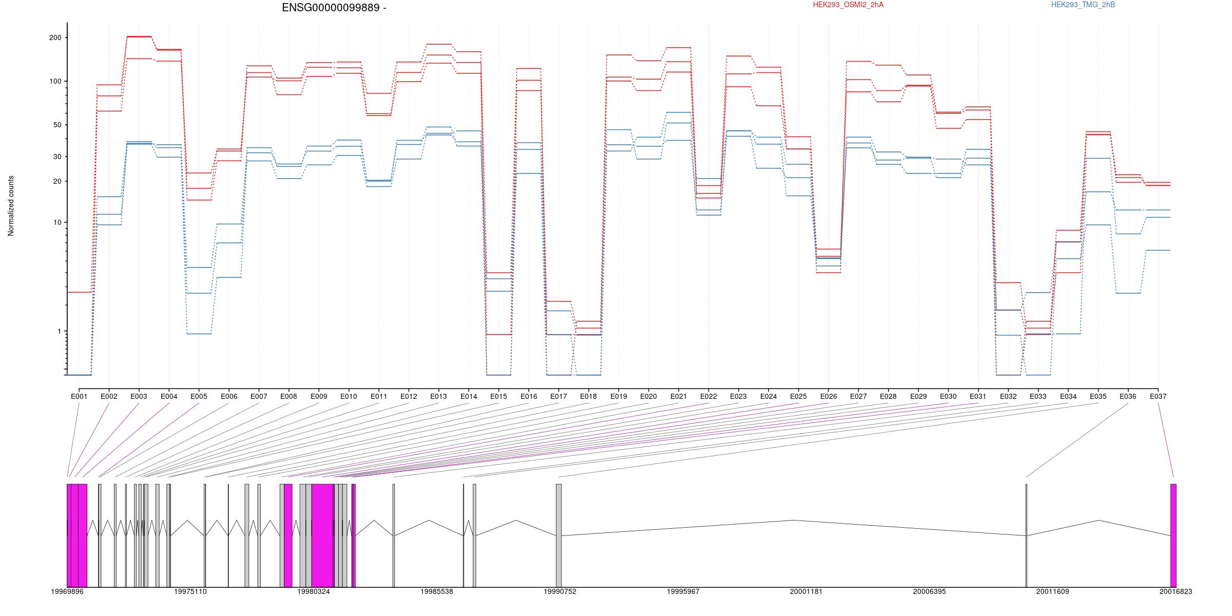The image size is (1232, 616).
Task: Click the y-axis tick value 10
Action: [x=57, y=222]
